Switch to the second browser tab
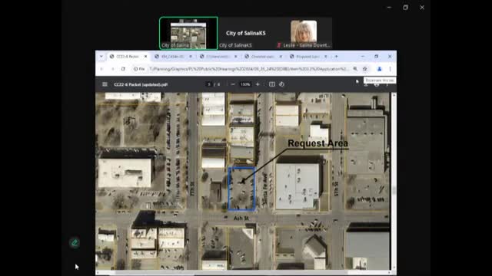The height and width of the screenshot is (276, 492). tap(172, 57)
